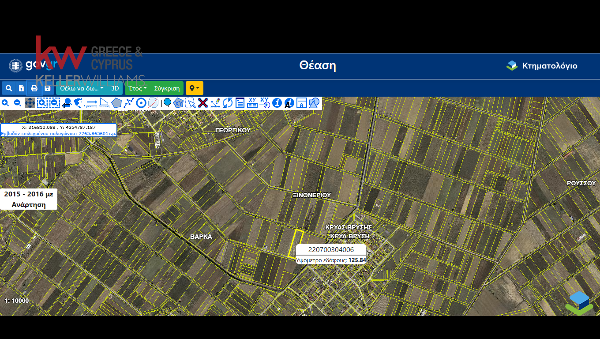This screenshot has width=600, height=339.
Task: Click the refresh arrows icon
Action: (x=228, y=103)
